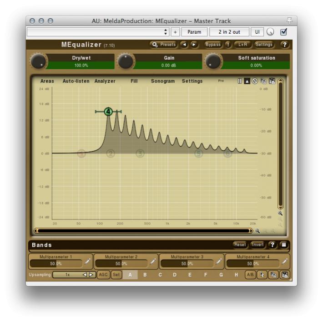Select preset slot F
Screen dimensions: 323x322
click(x=205, y=275)
